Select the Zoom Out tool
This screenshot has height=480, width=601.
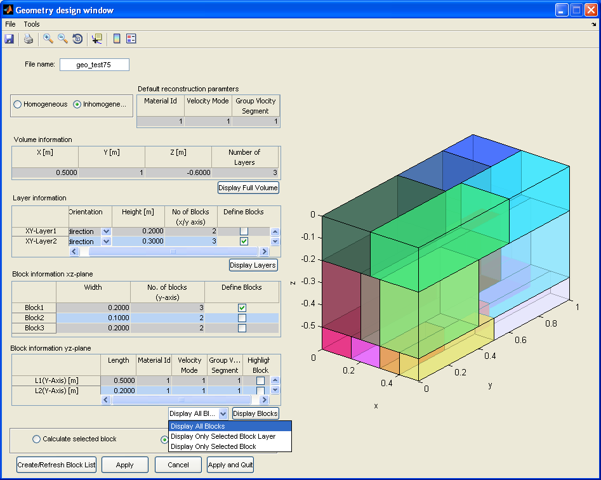(x=62, y=39)
